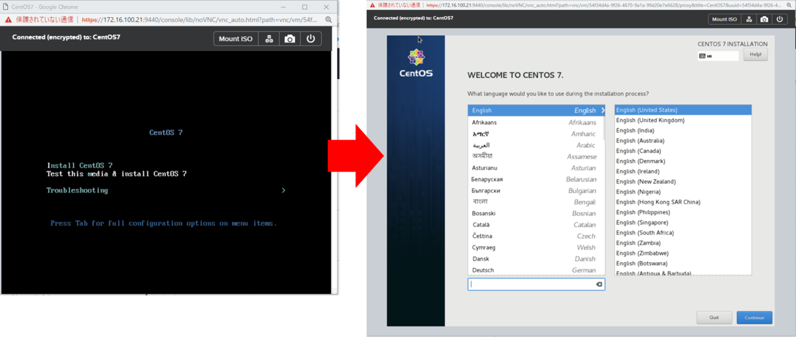Click Mount ISO button in left console window
Image resolution: width=796 pixels, height=337 pixels.
coord(235,38)
